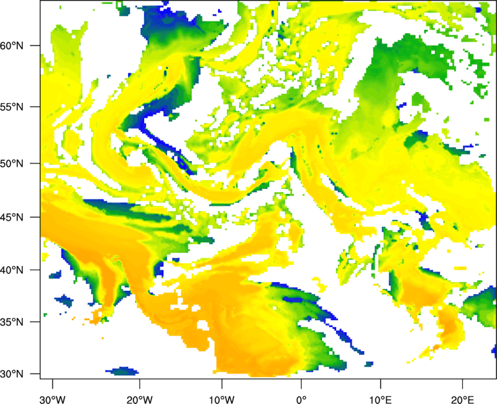Click the 50°N latitude label
The width and height of the screenshot is (497, 404).
pyautogui.click(x=12, y=163)
